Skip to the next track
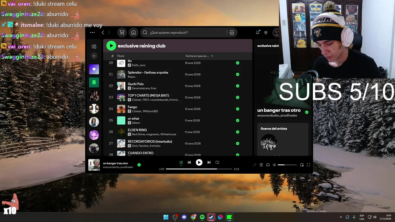The image size is (395, 222). point(209,162)
